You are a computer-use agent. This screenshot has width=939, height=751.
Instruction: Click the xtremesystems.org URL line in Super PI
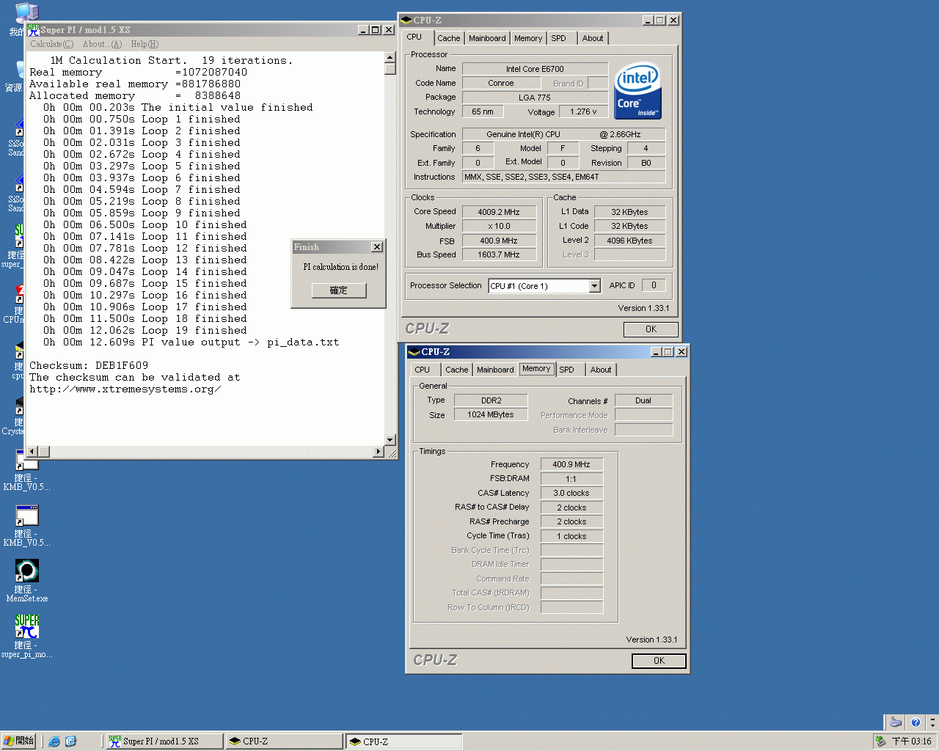(125, 389)
